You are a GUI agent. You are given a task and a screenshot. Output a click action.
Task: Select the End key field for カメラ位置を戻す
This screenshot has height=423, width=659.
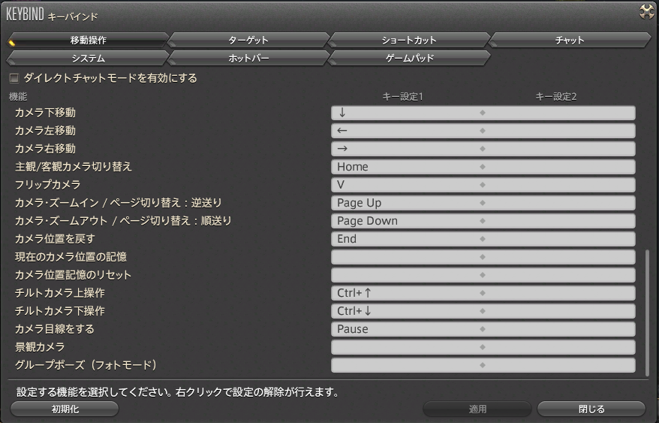click(x=407, y=239)
